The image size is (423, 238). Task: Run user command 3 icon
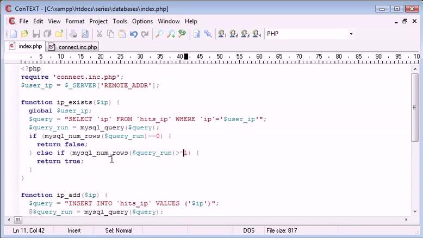[x=245, y=34]
